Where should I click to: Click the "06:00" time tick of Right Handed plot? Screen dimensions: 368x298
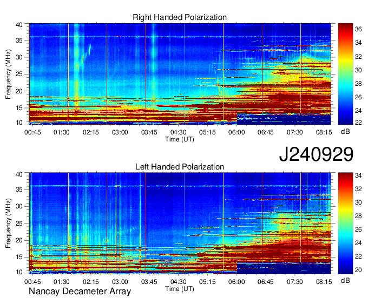point(236,132)
